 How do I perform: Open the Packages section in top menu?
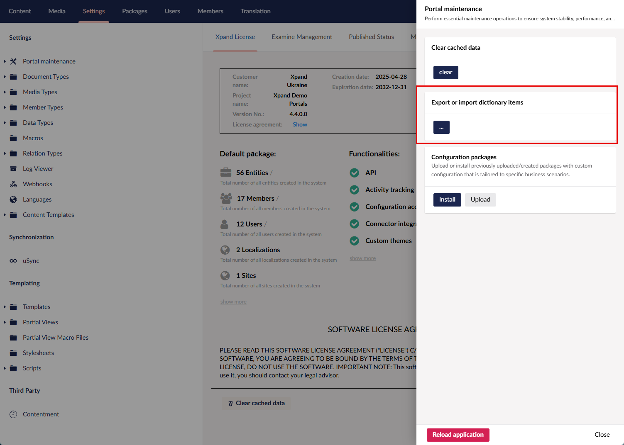[135, 11]
